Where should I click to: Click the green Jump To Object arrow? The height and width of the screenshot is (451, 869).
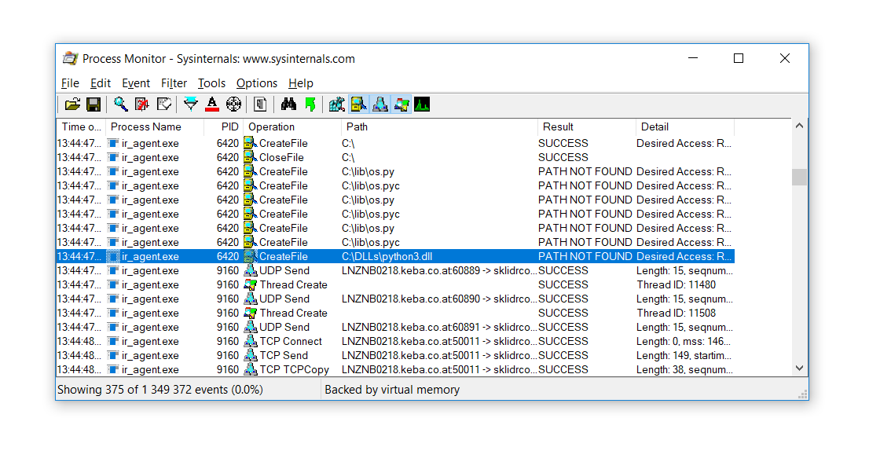tap(310, 104)
